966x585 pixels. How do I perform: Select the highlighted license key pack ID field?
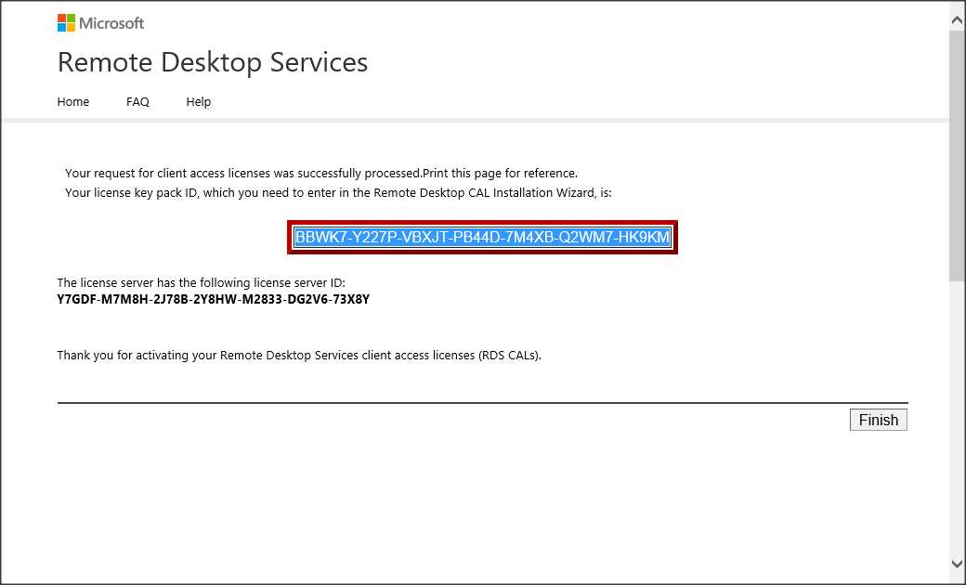(482, 238)
